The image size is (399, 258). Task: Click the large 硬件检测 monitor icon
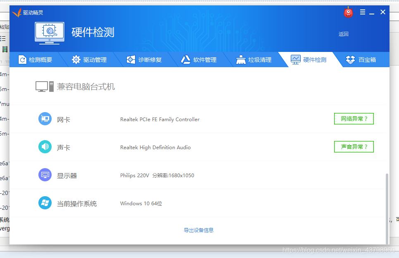[50, 33]
